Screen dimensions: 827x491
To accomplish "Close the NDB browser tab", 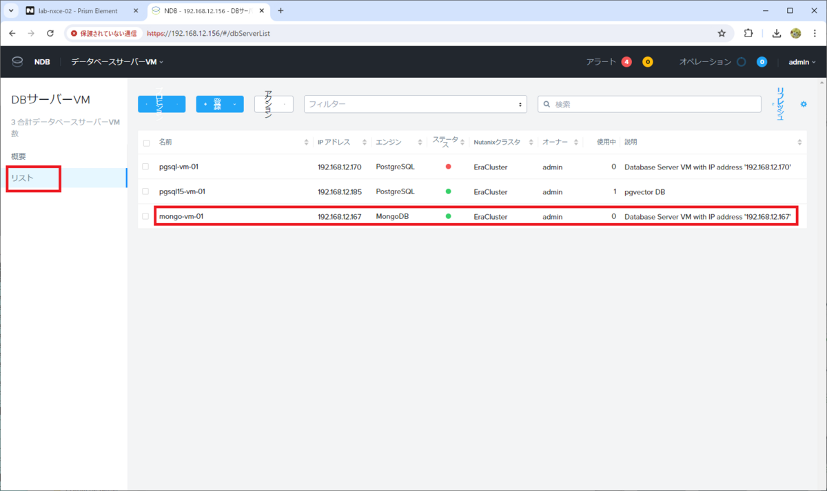I will pyautogui.click(x=263, y=11).
